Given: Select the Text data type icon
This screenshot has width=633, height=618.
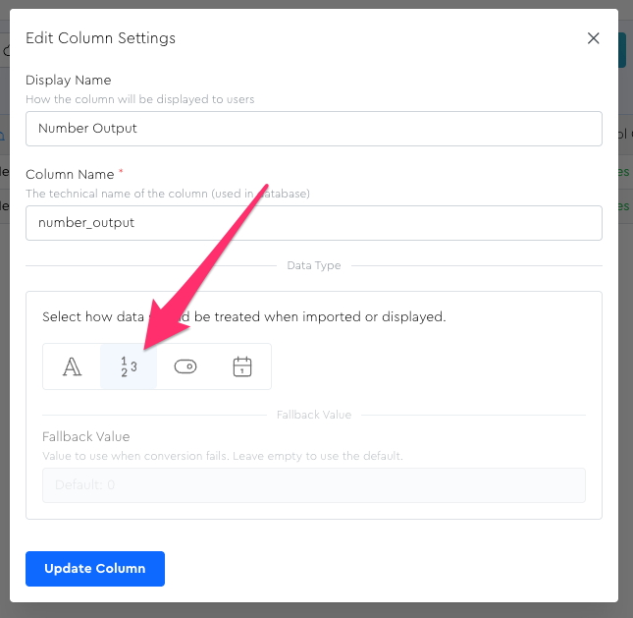Looking at the screenshot, I should 72,366.
